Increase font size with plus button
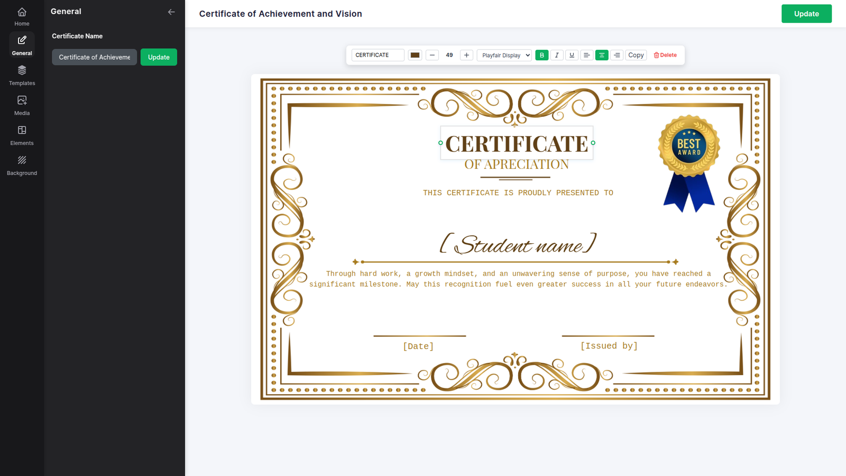This screenshot has height=476, width=846. click(466, 55)
